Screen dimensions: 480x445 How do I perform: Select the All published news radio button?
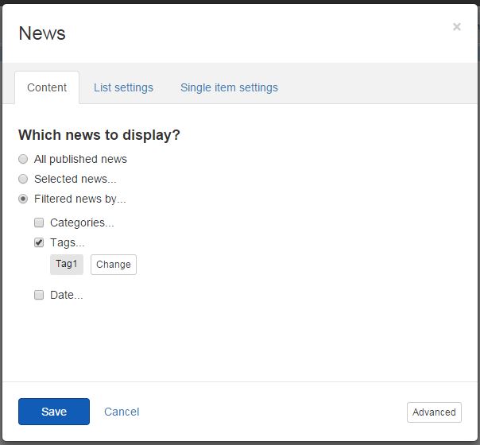click(x=23, y=159)
